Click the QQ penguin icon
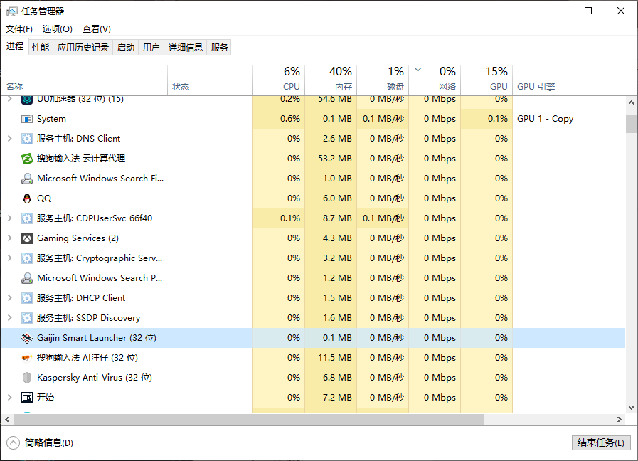This screenshot has width=638, height=461. [27, 198]
